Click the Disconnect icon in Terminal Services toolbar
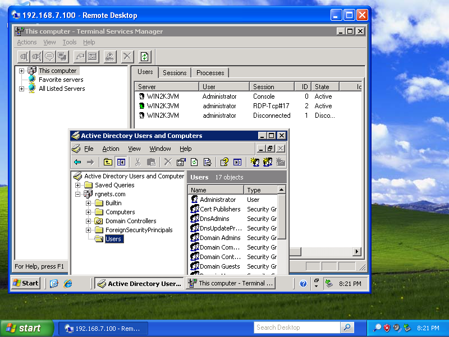The height and width of the screenshot is (337, 449). [36, 57]
